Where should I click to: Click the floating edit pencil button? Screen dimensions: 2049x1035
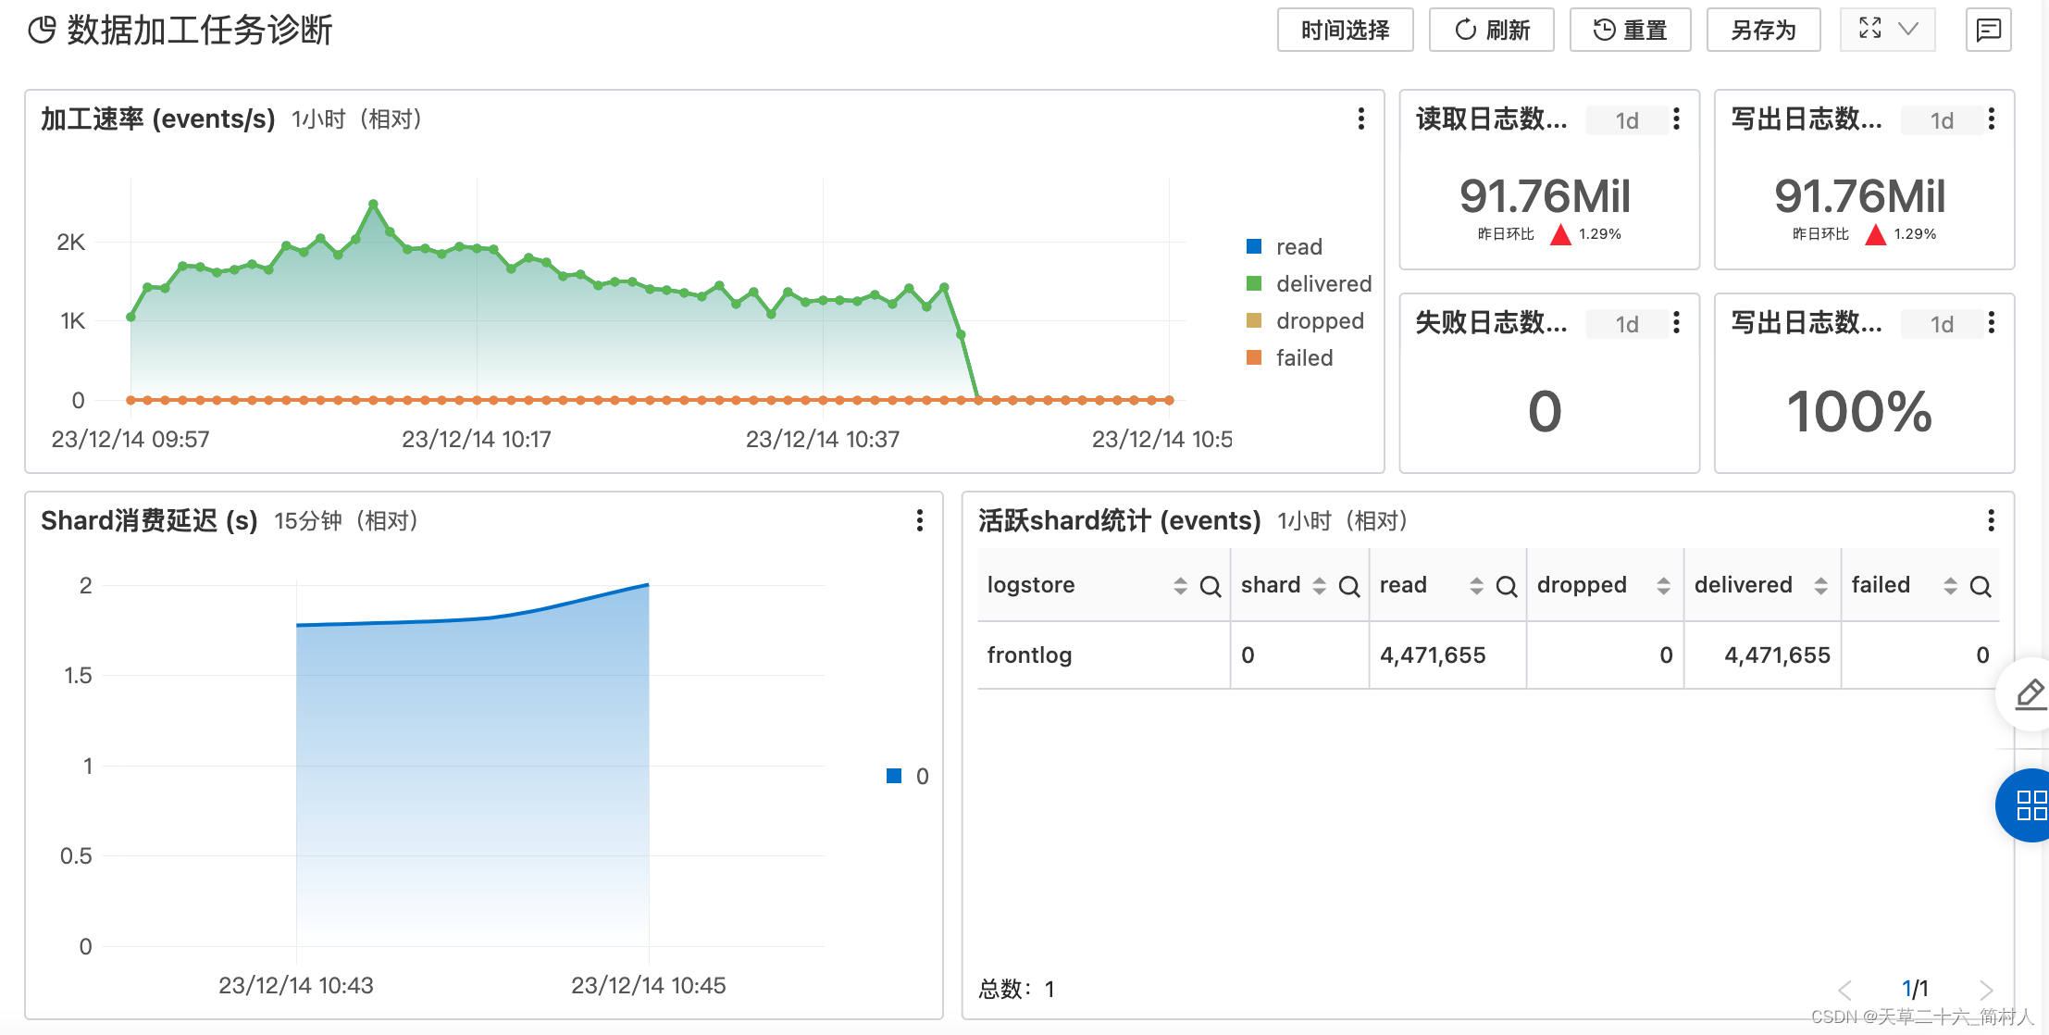2030,693
